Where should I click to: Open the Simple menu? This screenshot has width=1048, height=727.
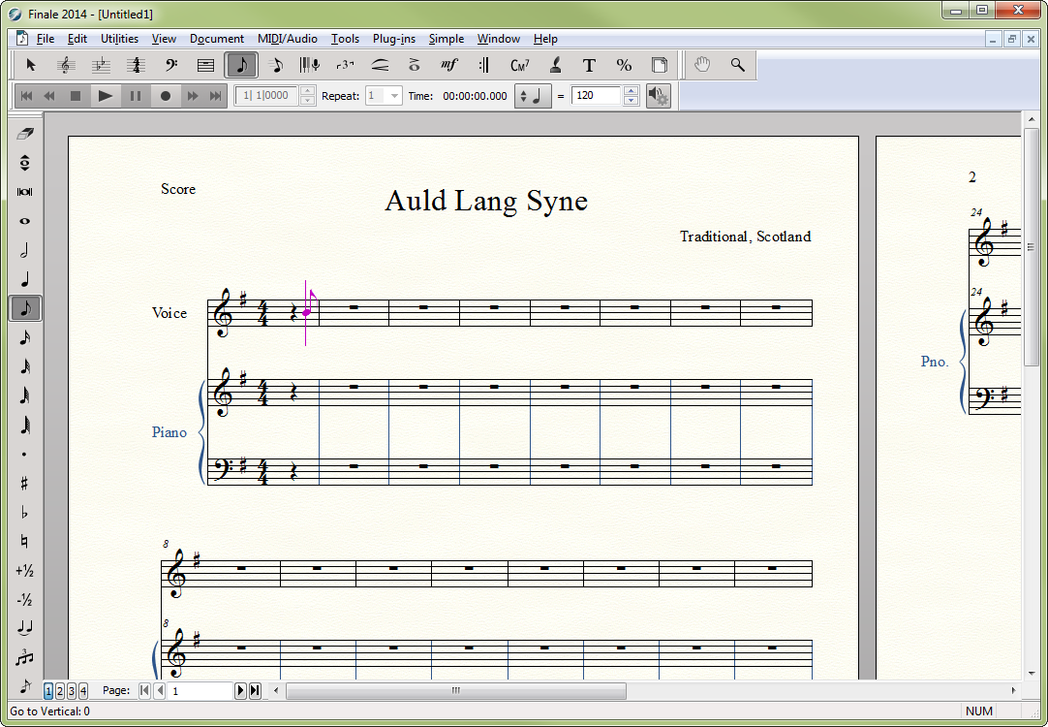(447, 39)
